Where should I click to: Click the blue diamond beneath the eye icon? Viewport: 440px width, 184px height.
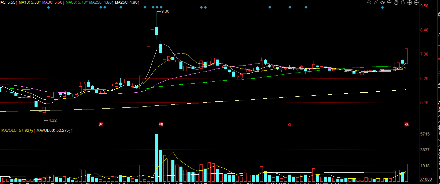(x=382, y=7)
